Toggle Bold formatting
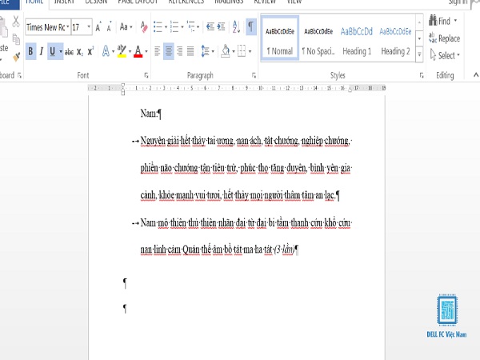 click(30, 51)
